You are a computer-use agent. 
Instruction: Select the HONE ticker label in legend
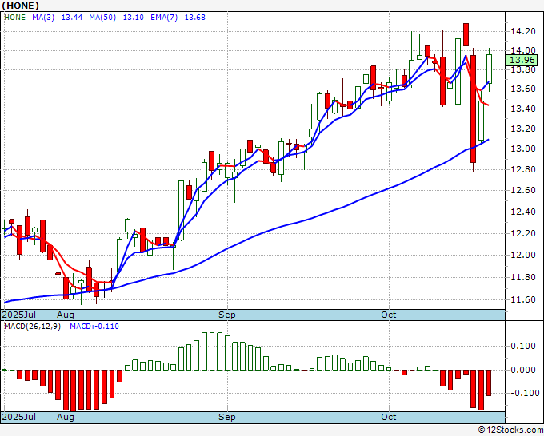point(14,18)
